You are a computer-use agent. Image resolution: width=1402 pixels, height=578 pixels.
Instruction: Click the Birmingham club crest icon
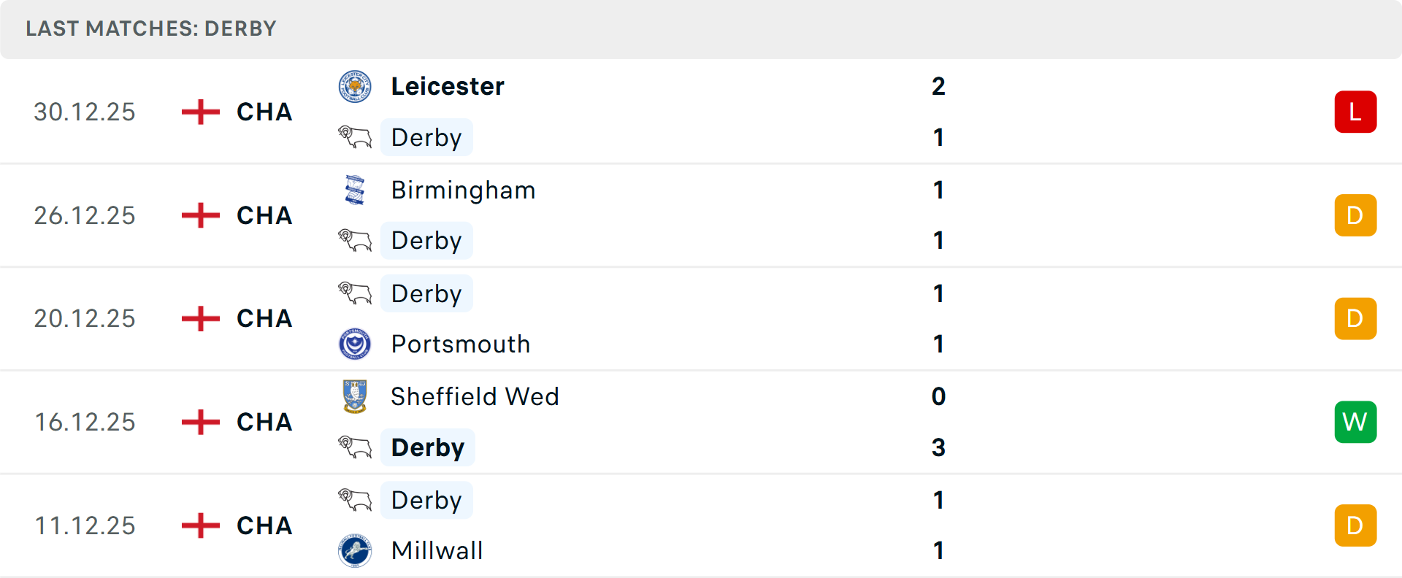point(355,190)
